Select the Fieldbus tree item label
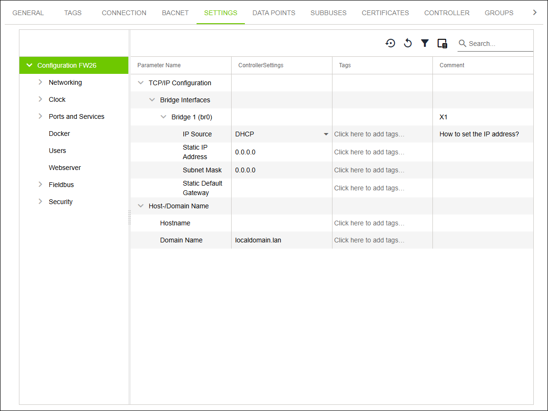548x411 pixels. point(61,185)
